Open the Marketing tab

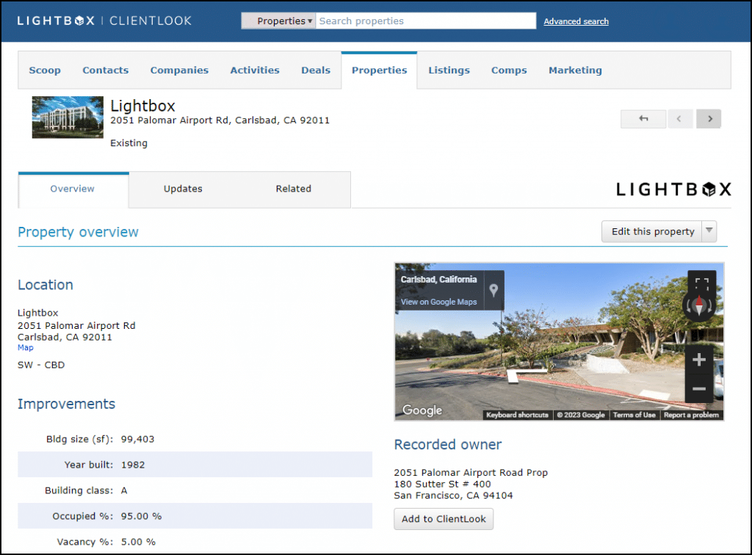[575, 70]
